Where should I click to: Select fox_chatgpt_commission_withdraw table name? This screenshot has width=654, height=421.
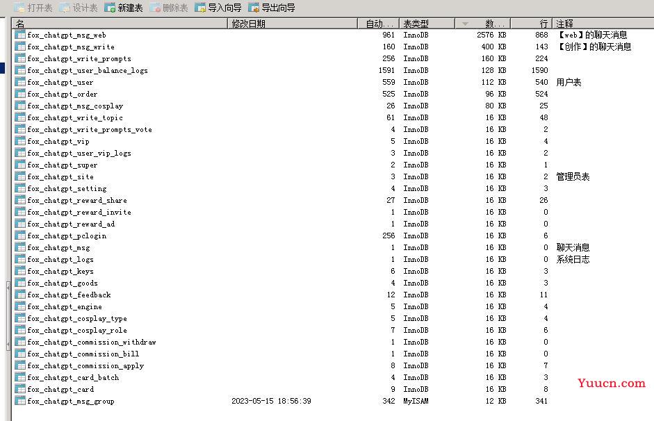point(92,342)
